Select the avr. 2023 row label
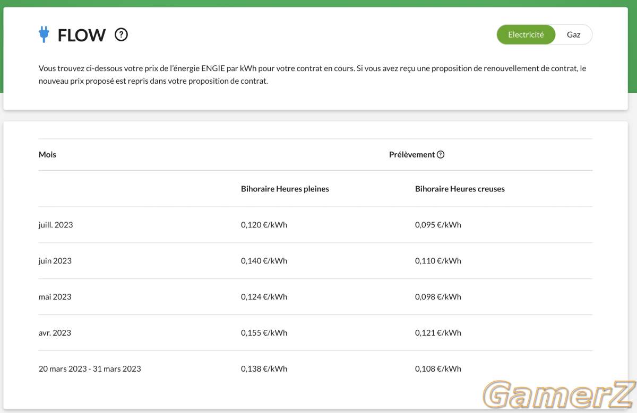Image resolution: width=637 pixels, height=413 pixels. coord(55,333)
